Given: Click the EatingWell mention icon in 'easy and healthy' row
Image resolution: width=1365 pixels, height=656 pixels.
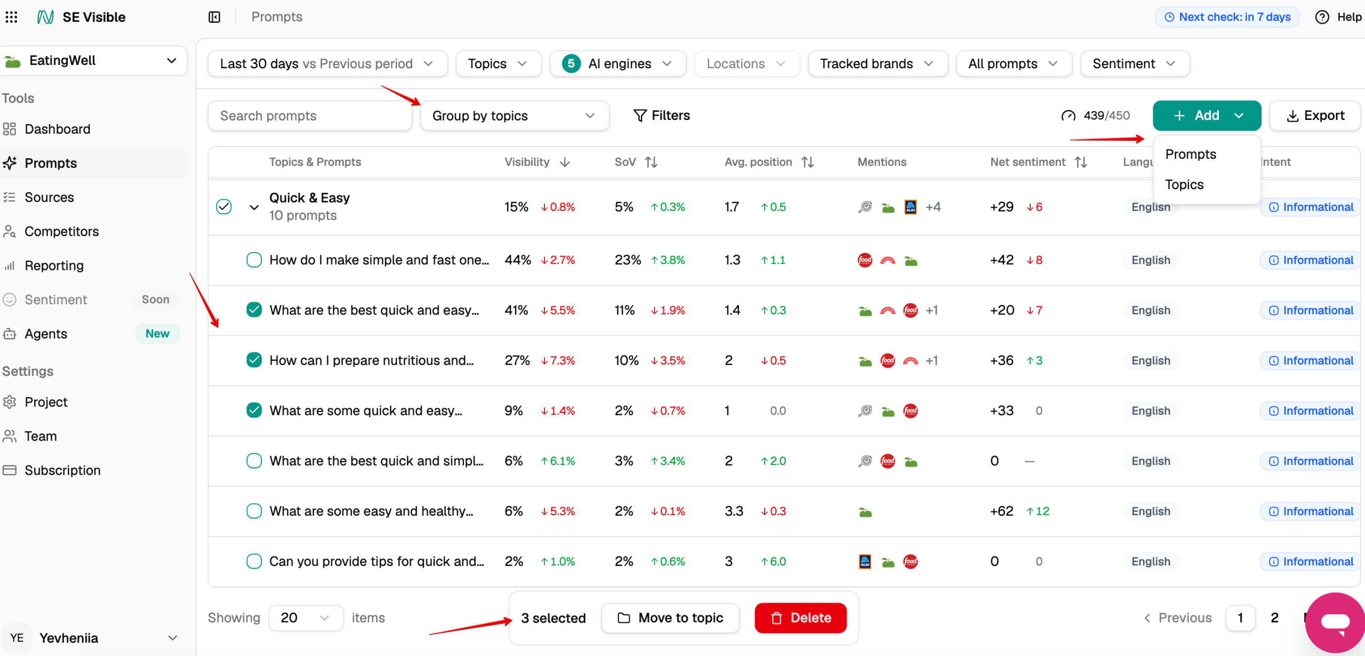Looking at the screenshot, I should pos(865,512).
